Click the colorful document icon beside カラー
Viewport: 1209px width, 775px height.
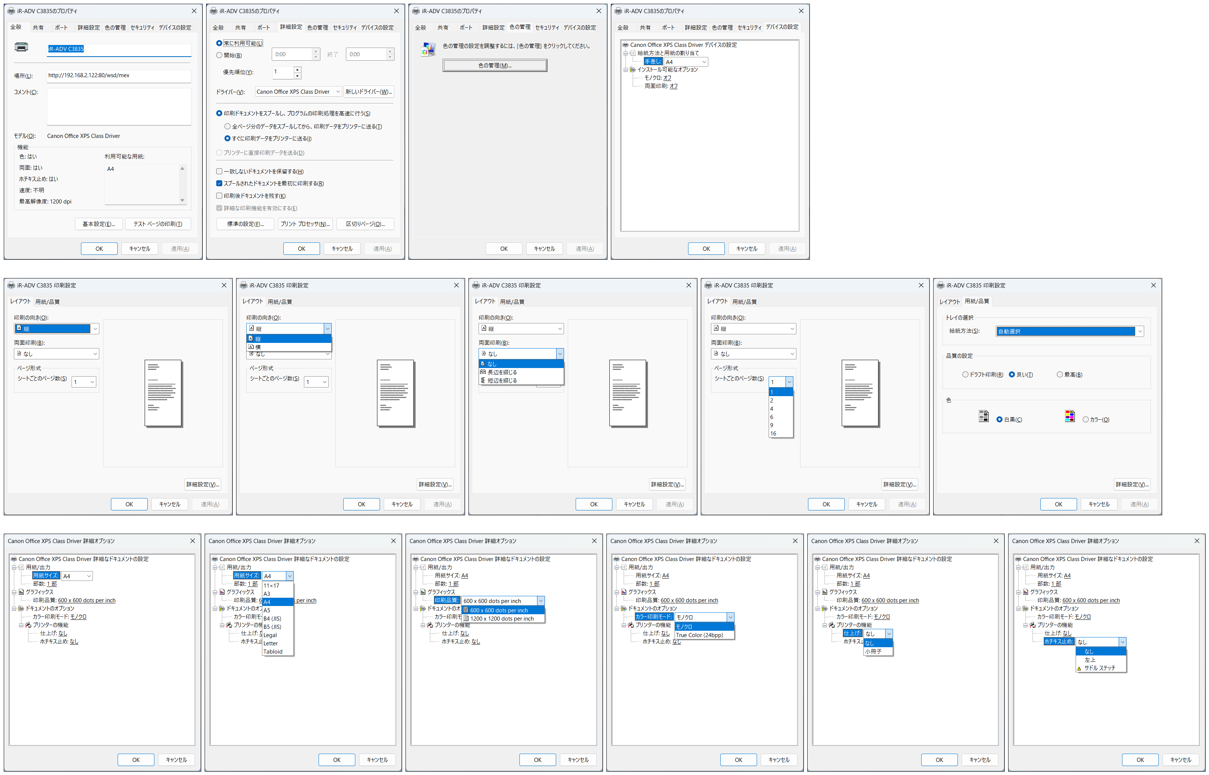(x=1070, y=417)
